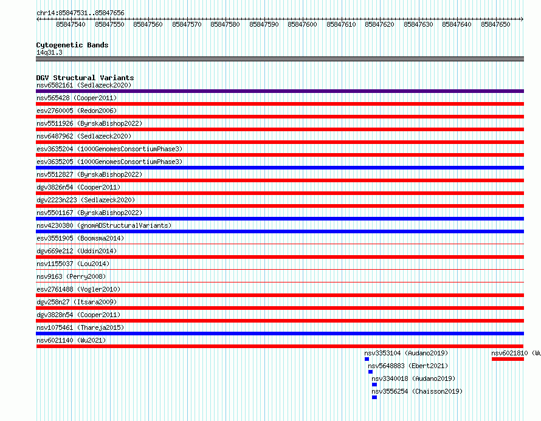Click the small blue nsv3340018 marker
541x421 pixels.
tap(374, 385)
